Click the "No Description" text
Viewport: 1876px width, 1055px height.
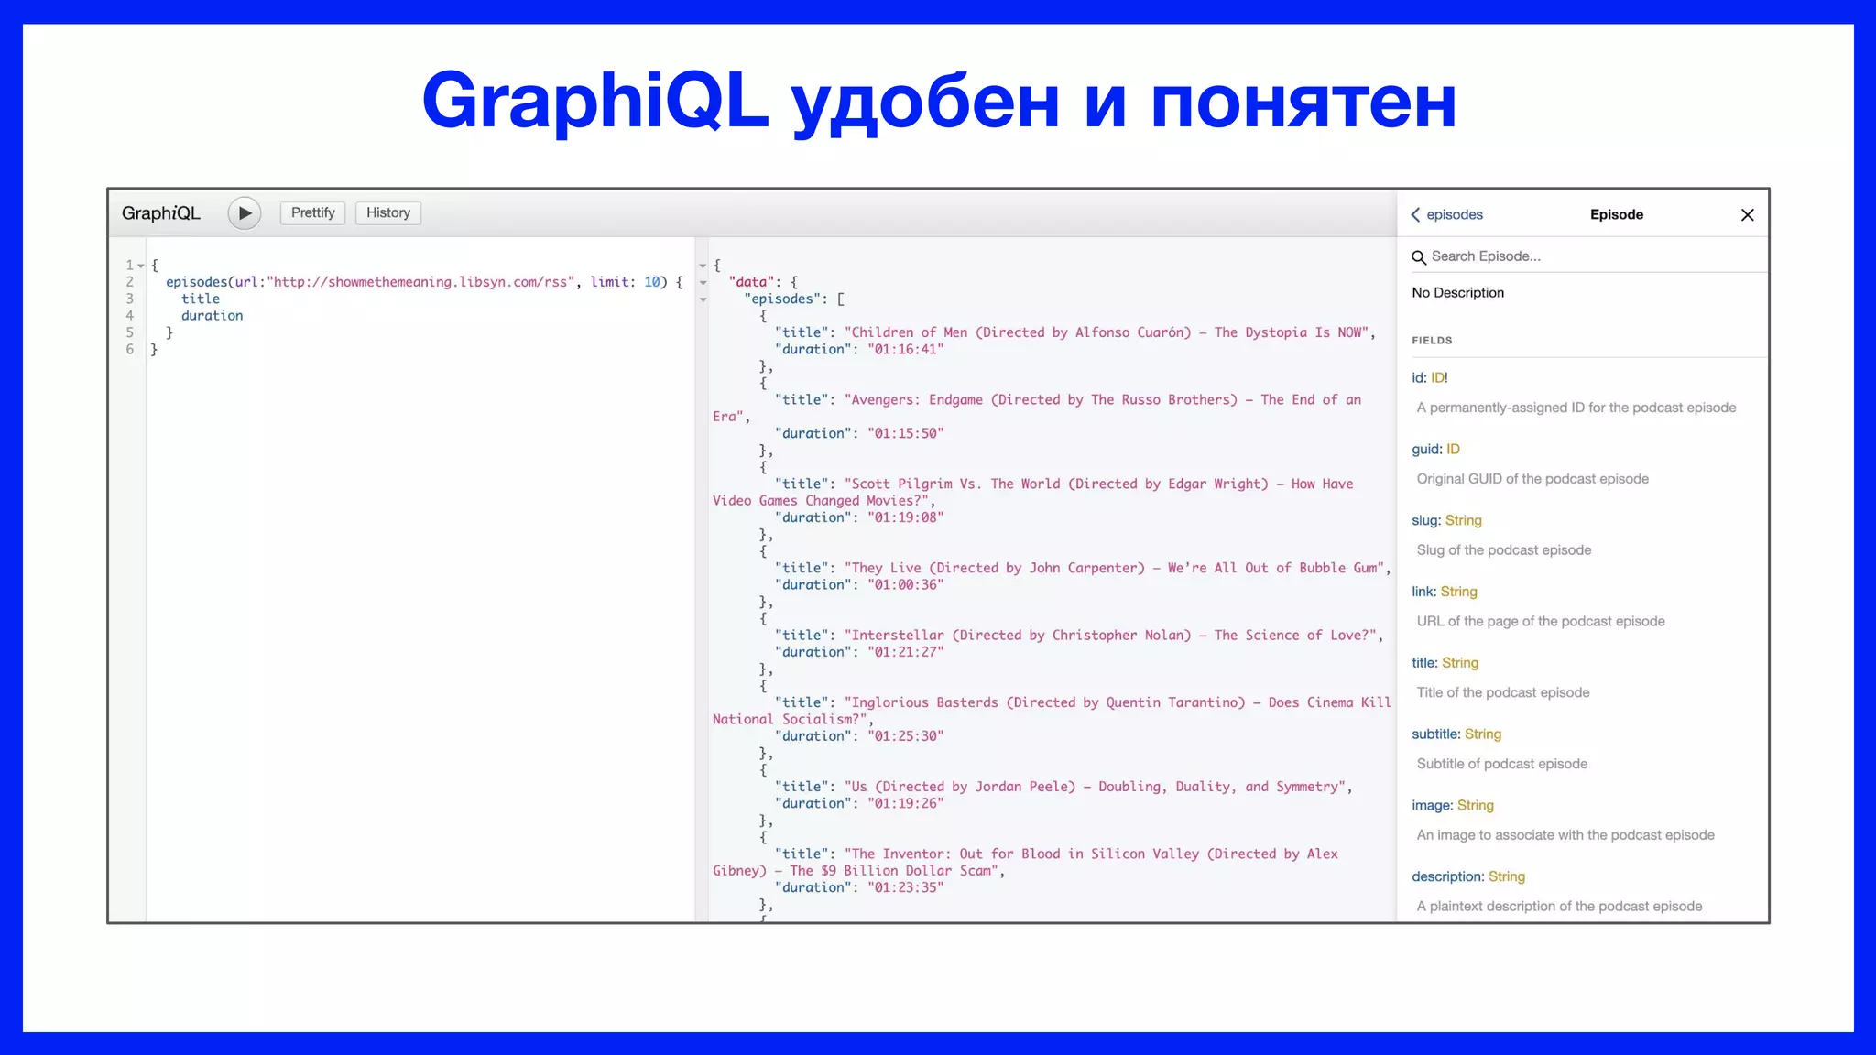(1457, 293)
